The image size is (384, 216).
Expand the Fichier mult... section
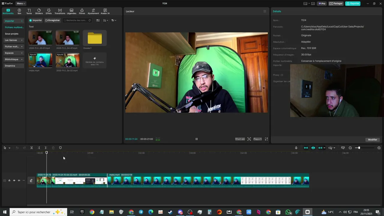[x=14, y=46]
